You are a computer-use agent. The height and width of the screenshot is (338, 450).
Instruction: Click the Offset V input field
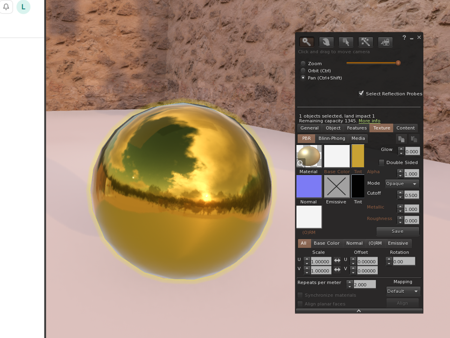coord(367,270)
